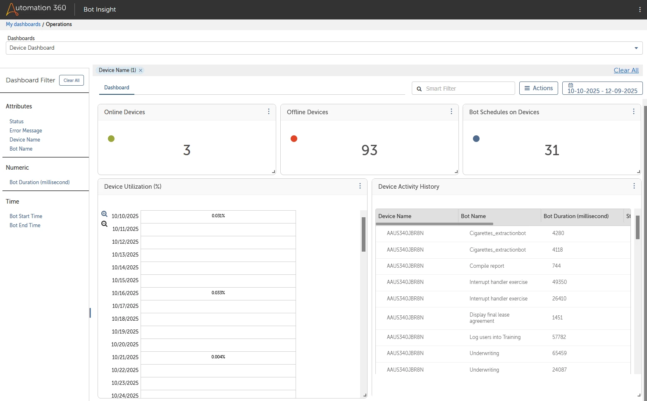647x401 pixels.
Task: Click the Compile report bot name
Action: [x=487, y=266]
